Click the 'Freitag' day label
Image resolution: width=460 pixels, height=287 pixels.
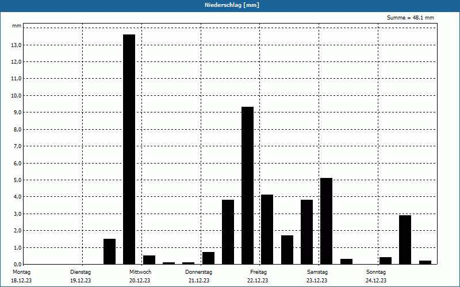click(258, 272)
